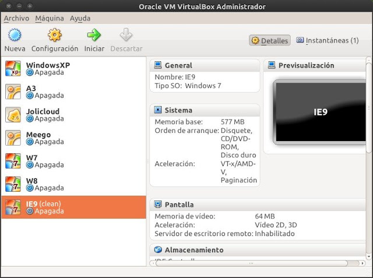This screenshot has width=373, height=278.
Task: Click the 'Tipo SO: Windows 7' text
Action: coord(188,86)
